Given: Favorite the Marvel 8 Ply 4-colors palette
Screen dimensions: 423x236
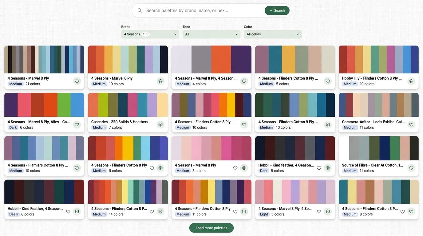Looking at the screenshot, I should tap(244, 81).
